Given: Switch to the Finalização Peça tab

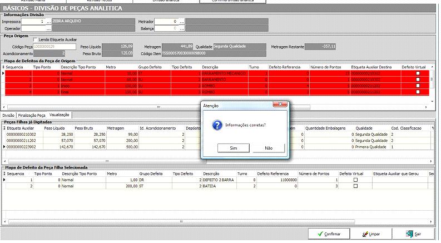Looking at the screenshot, I should click(32, 115).
